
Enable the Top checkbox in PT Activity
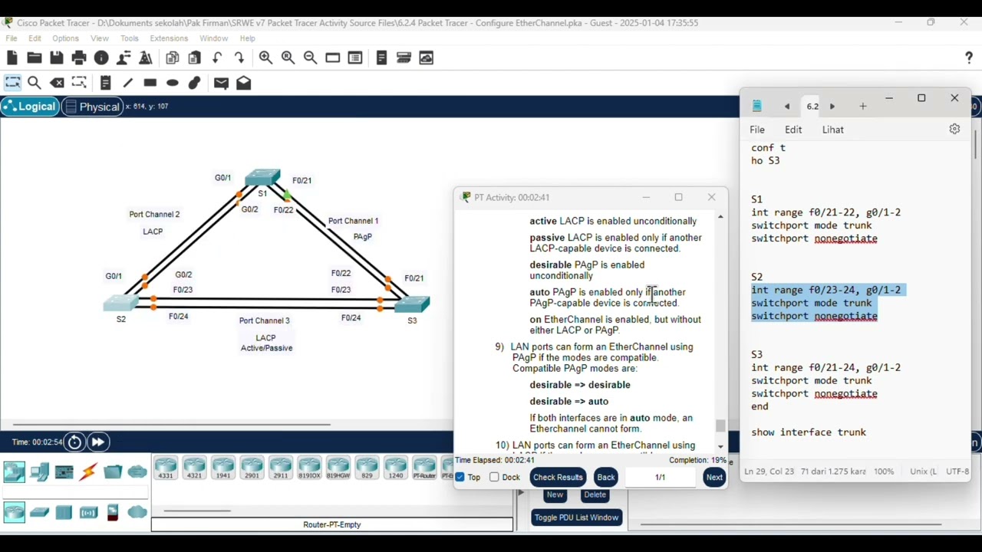point(460,478)
